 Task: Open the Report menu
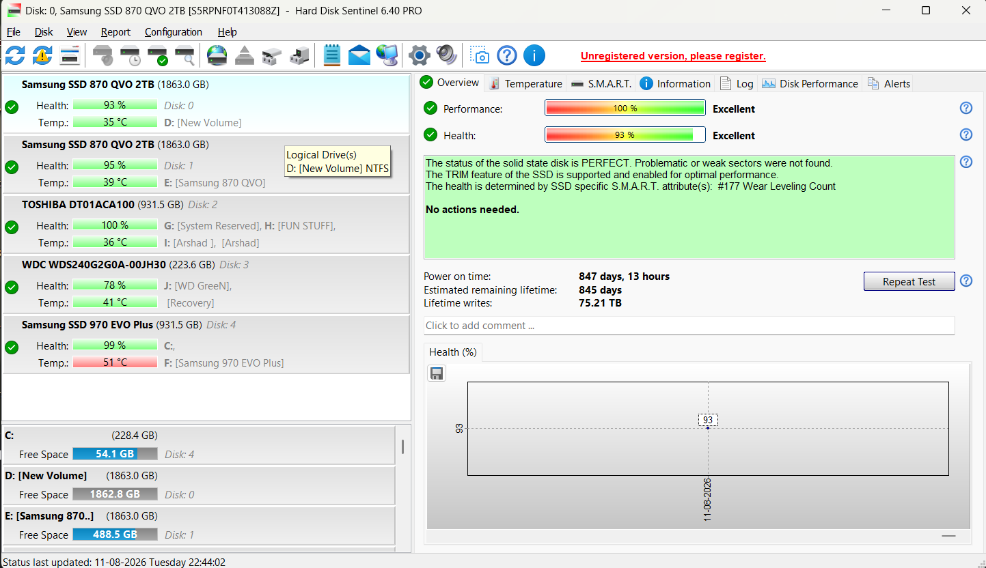click(x=115, y=32)
